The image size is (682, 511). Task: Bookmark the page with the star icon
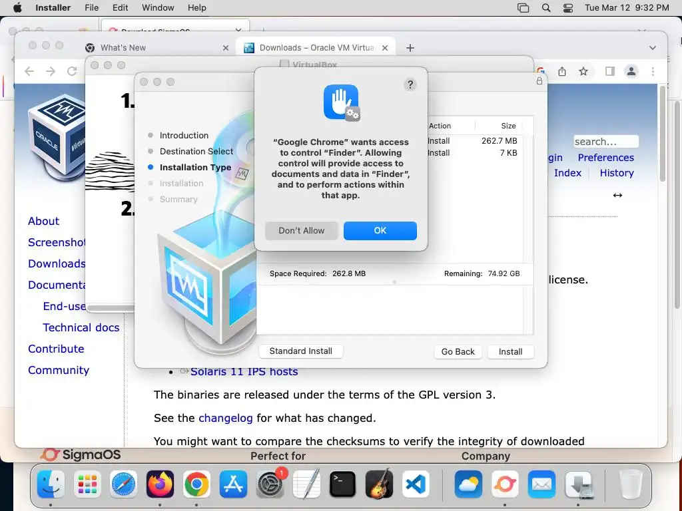pos(583,71)
